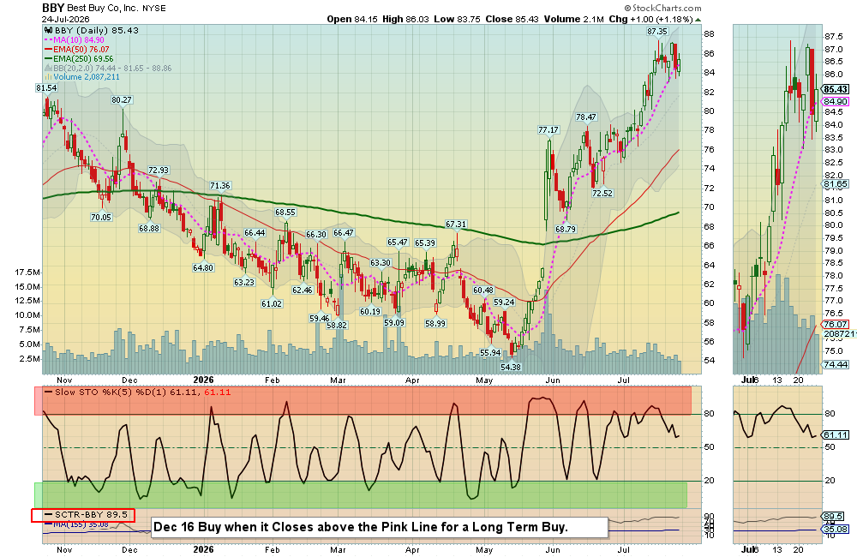Click the 78.47 price label
857x557 pixels.
(586, 117)
